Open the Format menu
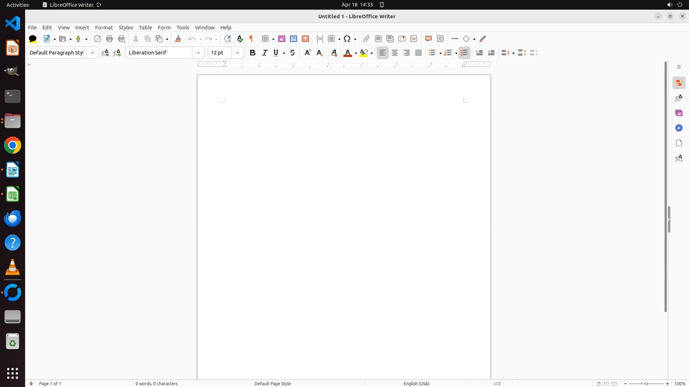 [x=104, y=28]
